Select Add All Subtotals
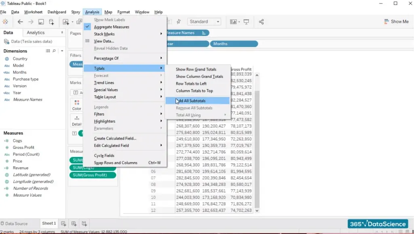The image size is (414, 234). (x=191, y=100)
